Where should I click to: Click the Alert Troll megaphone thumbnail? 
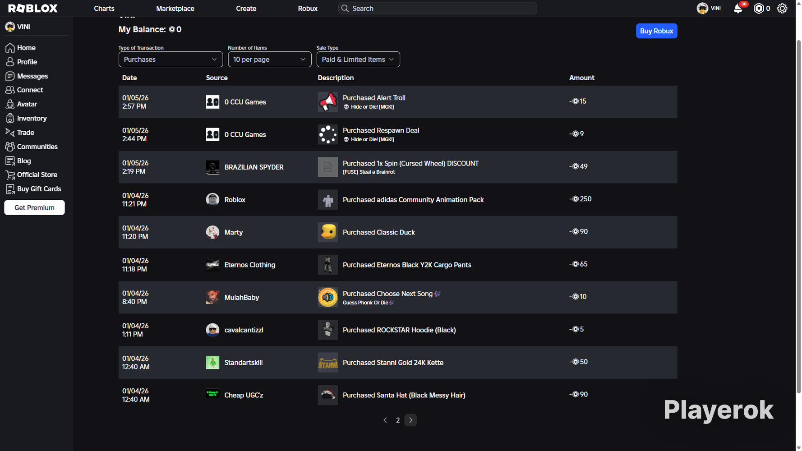pyautogui.click(x=328, y=102)
